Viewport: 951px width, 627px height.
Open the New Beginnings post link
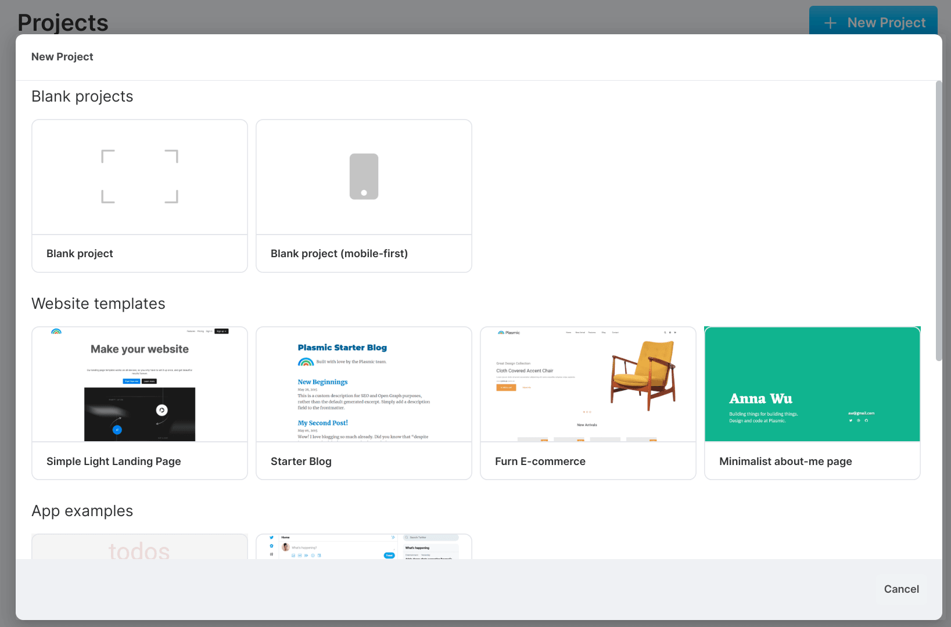click(x=323, y=381)
